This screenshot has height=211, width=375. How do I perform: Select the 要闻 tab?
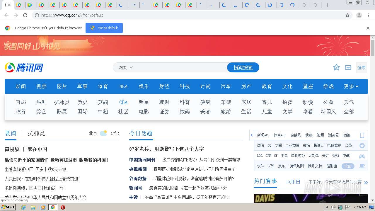11,133
